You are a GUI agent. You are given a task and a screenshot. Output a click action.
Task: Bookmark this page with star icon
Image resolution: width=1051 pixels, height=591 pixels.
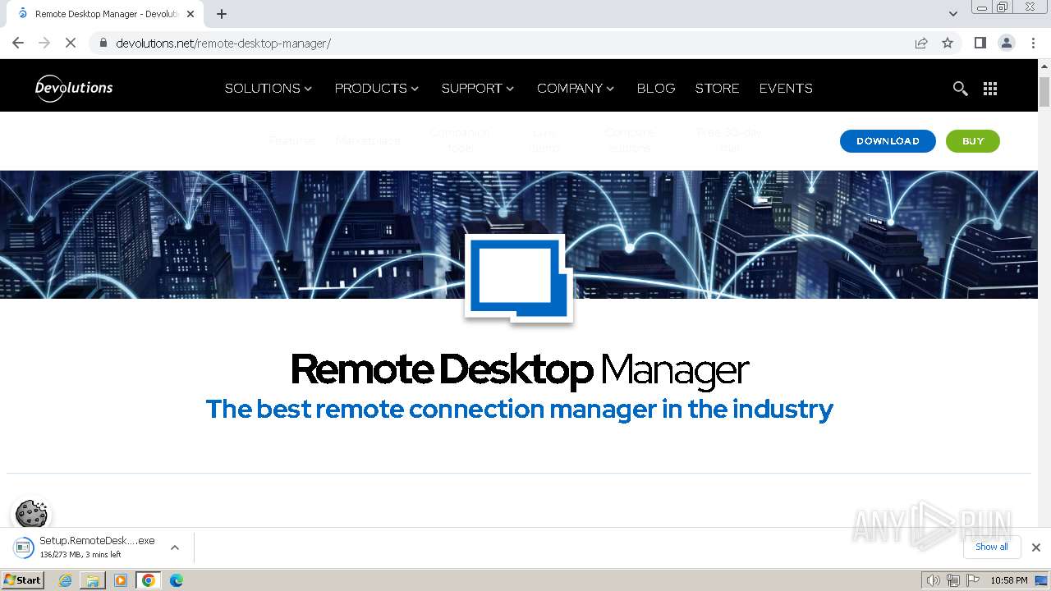(948, 43)
